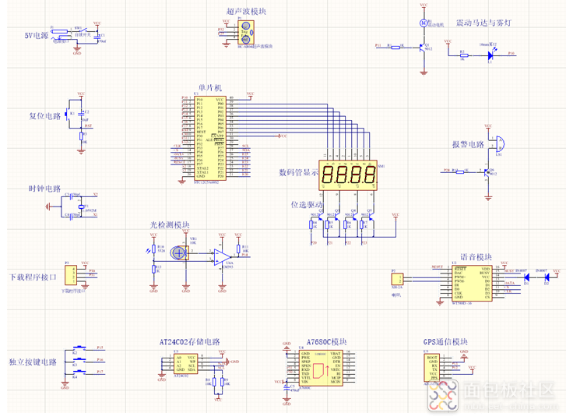Select the 单片机 title label

[x=209, y=86]
